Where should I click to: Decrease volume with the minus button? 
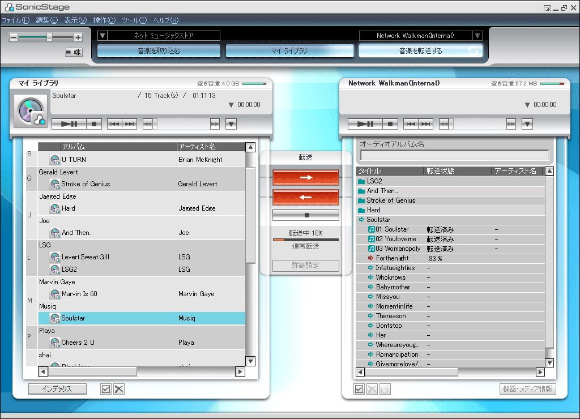click(14, 37)
